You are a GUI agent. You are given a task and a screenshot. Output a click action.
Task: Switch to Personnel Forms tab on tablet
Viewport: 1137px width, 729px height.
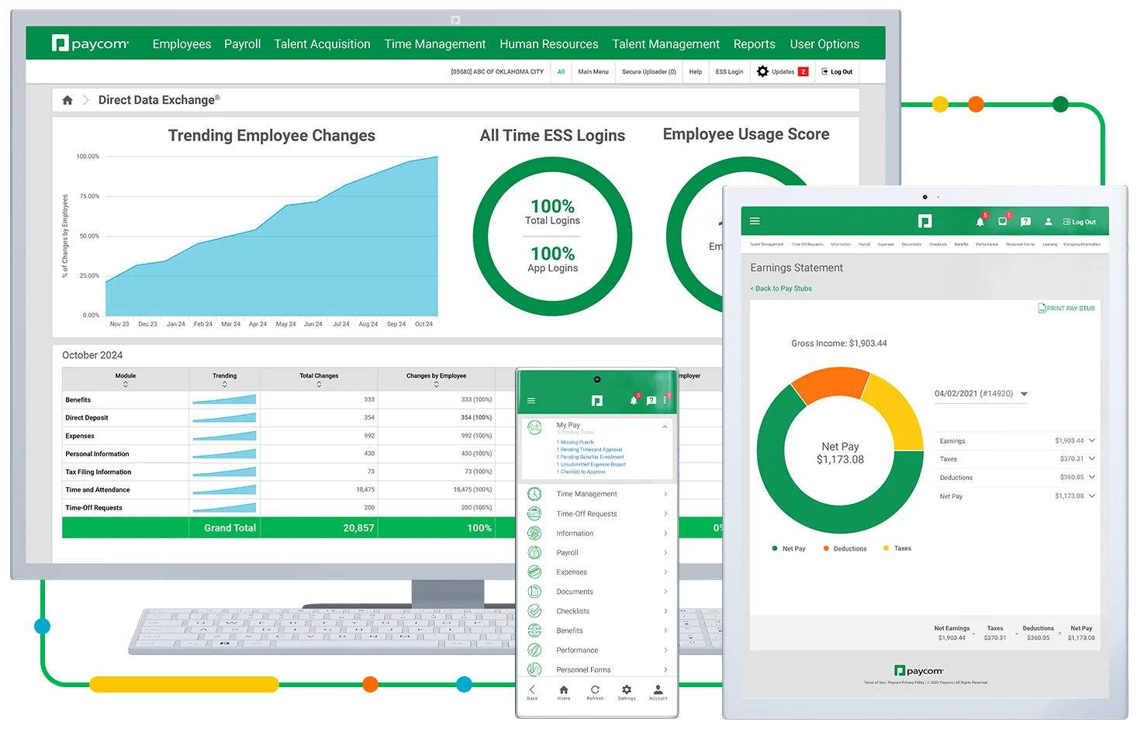coord(1020,244)
